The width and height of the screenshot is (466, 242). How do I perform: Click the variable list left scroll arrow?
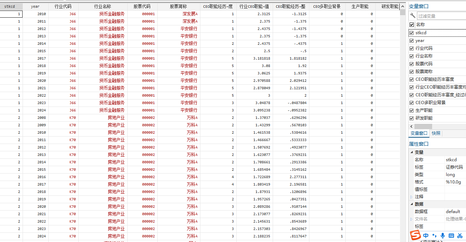tap(411, 126)
